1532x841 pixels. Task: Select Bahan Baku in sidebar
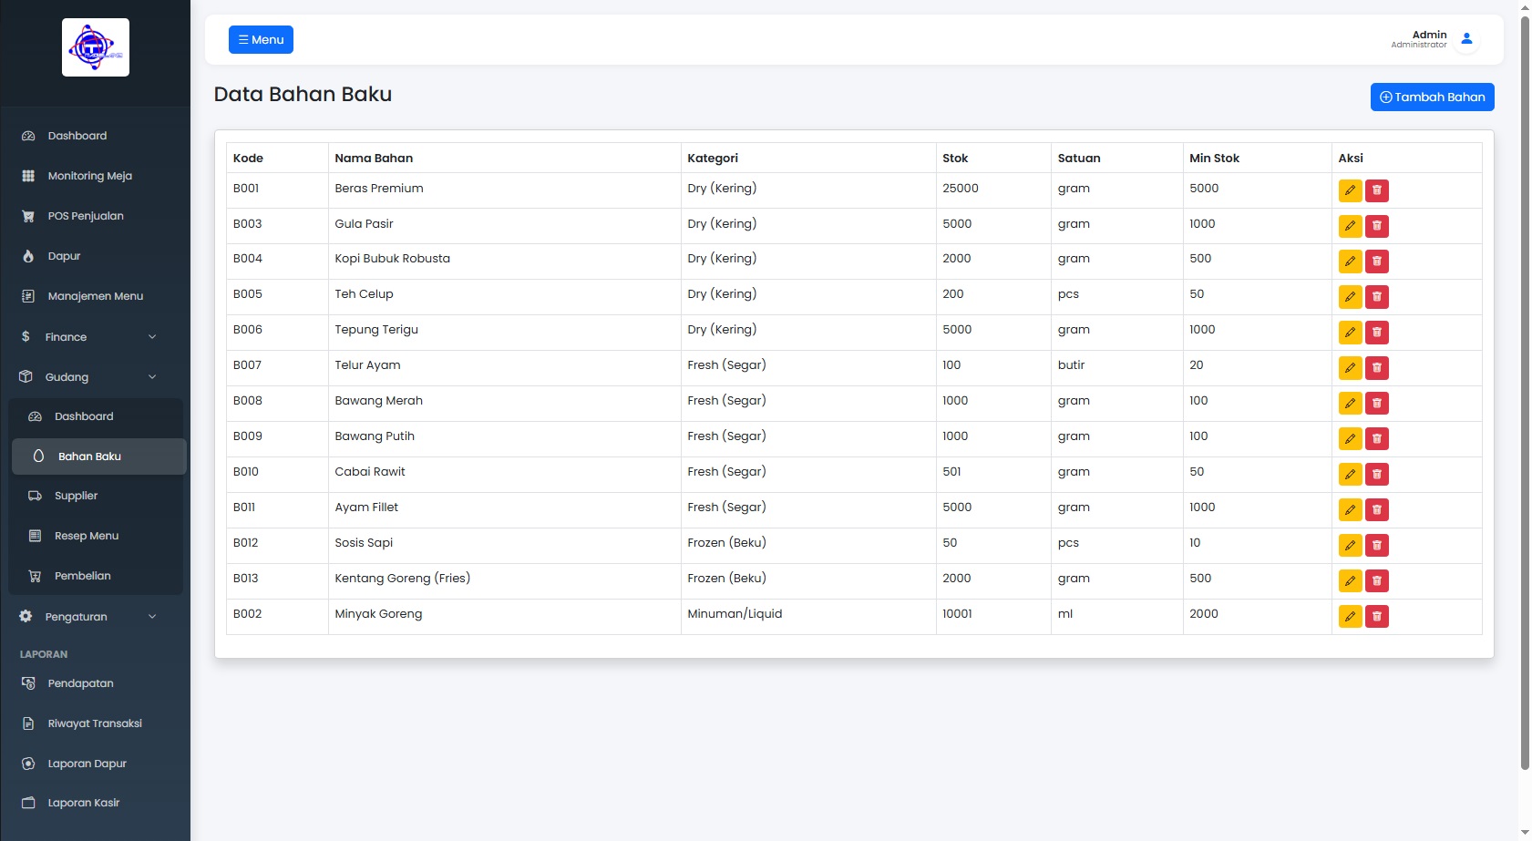(98, 456)
